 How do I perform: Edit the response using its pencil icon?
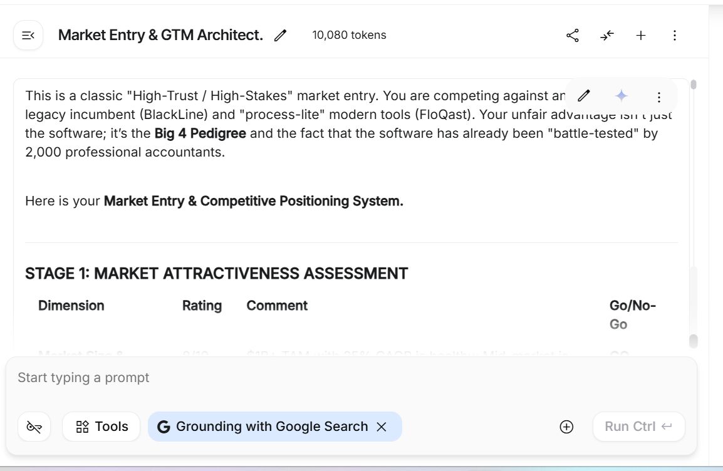pos(583,96)
